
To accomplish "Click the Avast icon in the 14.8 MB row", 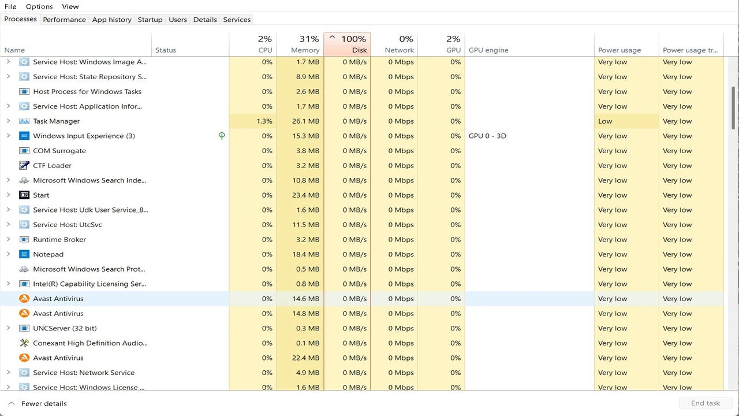I will click(24, 313).
